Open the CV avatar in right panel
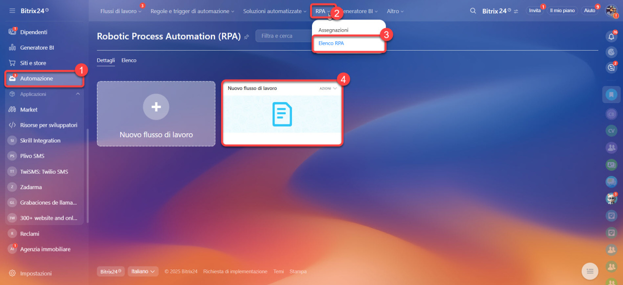This screenshot has height=285, width=623. click(x=611, y=131)
